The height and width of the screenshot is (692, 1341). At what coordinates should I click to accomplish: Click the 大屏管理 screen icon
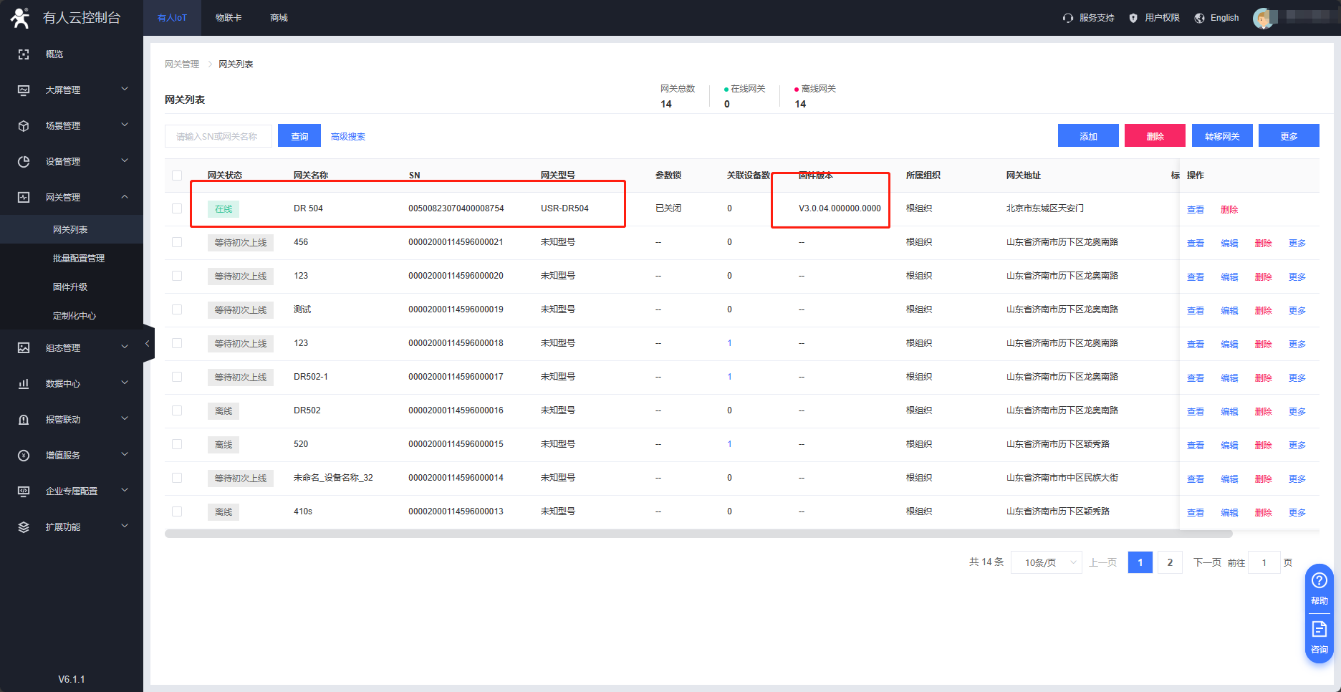click(x=24, y=90)
